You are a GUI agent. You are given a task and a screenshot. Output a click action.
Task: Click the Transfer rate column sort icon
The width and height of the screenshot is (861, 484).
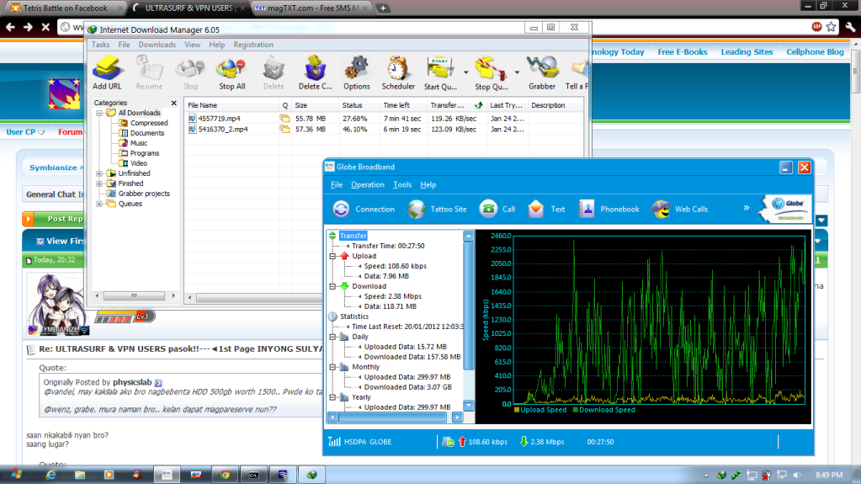[479, 105]
